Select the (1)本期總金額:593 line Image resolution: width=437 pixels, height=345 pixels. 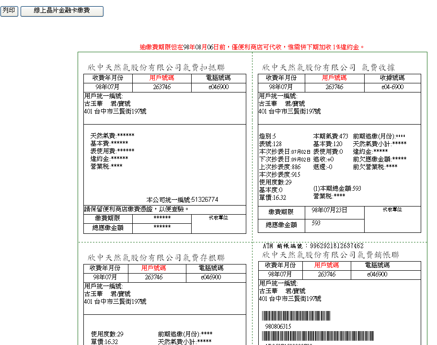click(337, 189)
